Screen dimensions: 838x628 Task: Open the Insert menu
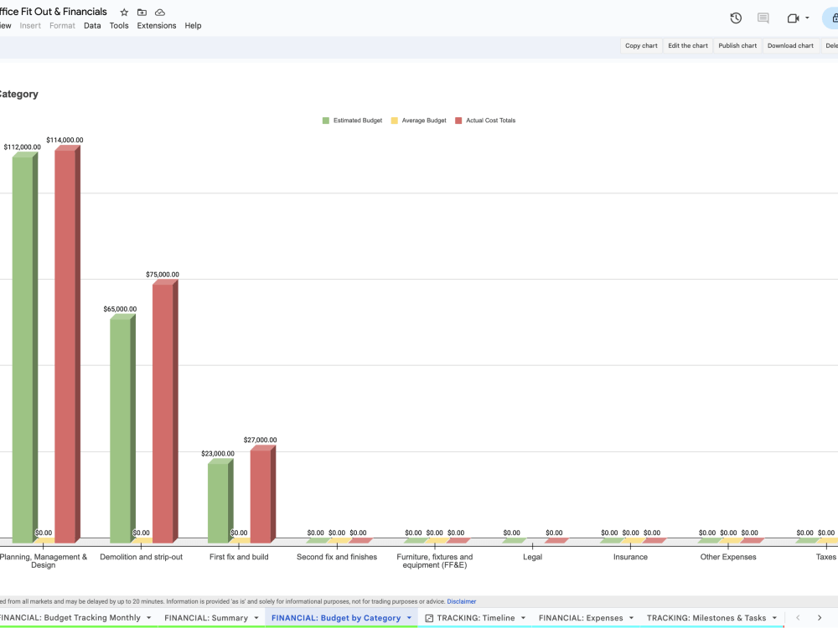[30, 26]
